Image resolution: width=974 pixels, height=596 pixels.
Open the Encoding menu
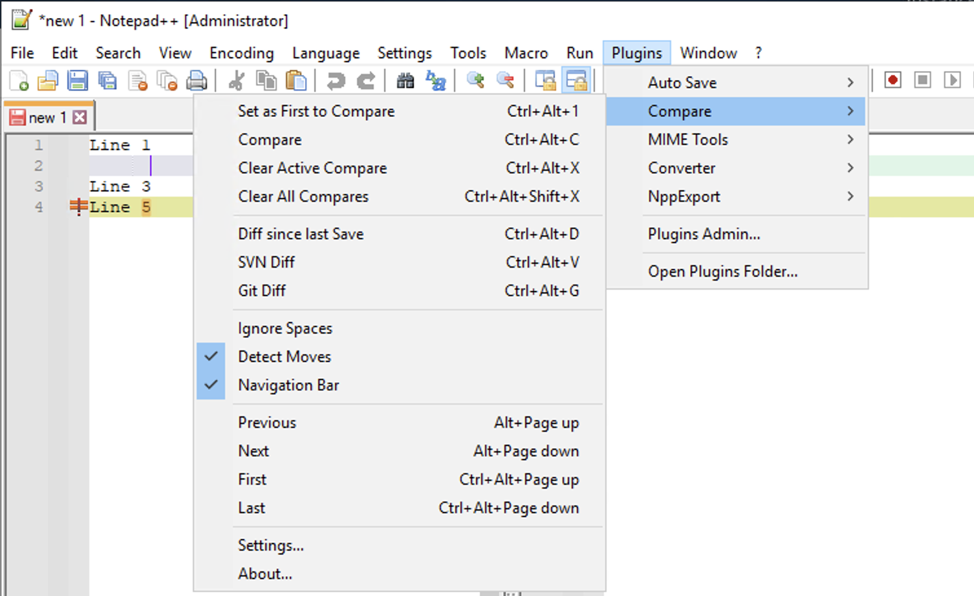(241, 52)
